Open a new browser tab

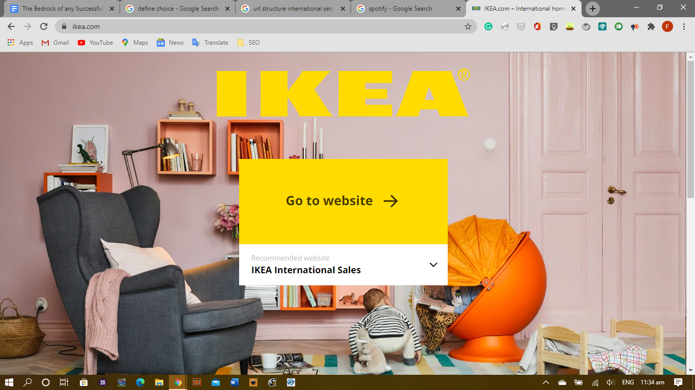coord(592,9)
